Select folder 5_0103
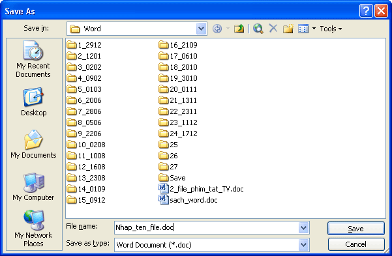392x256 pixels. point(84,89)
